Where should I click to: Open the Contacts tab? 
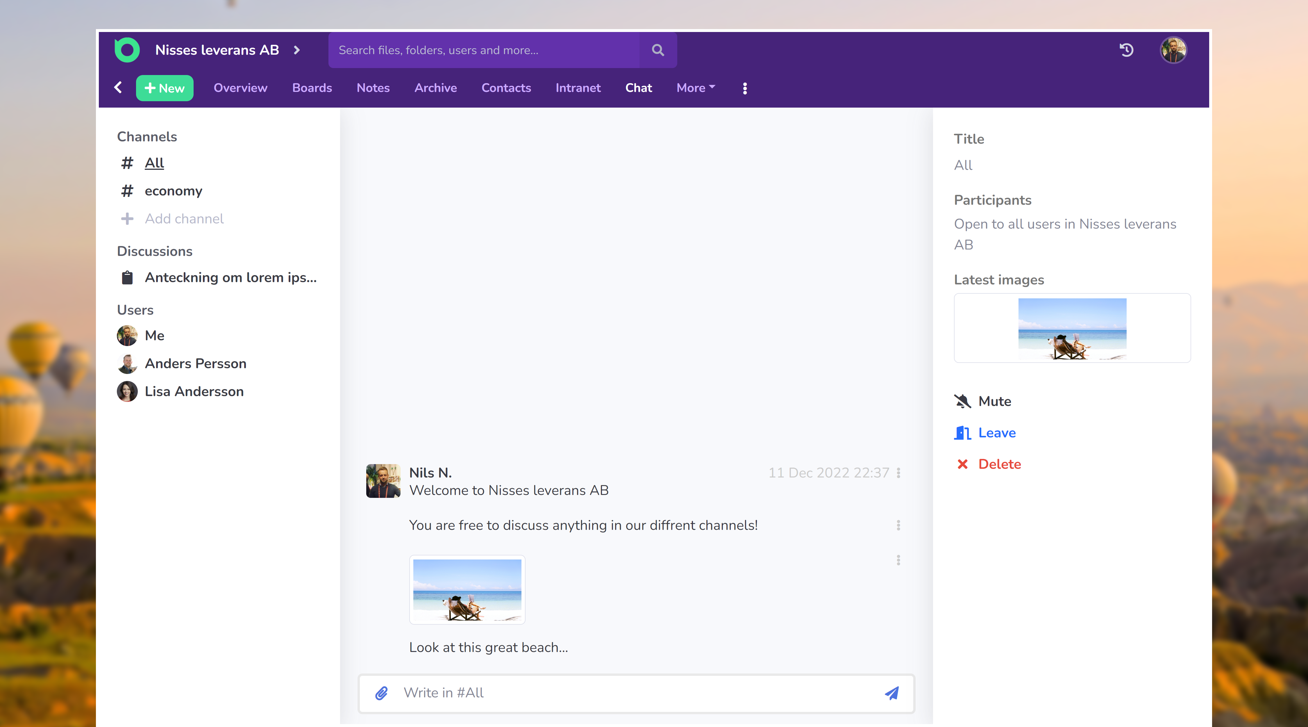coord(506,88)
